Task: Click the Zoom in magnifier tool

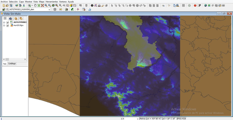Action: [x=46, y=5]
